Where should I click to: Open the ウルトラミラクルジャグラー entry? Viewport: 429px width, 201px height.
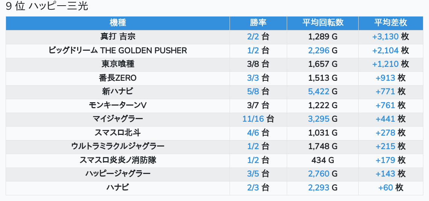coord(118,147)
